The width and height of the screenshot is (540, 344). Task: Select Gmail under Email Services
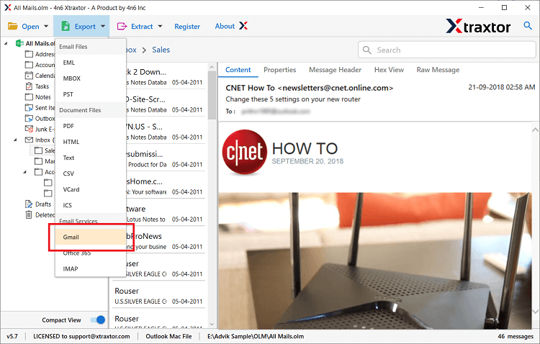pos(90,237)
